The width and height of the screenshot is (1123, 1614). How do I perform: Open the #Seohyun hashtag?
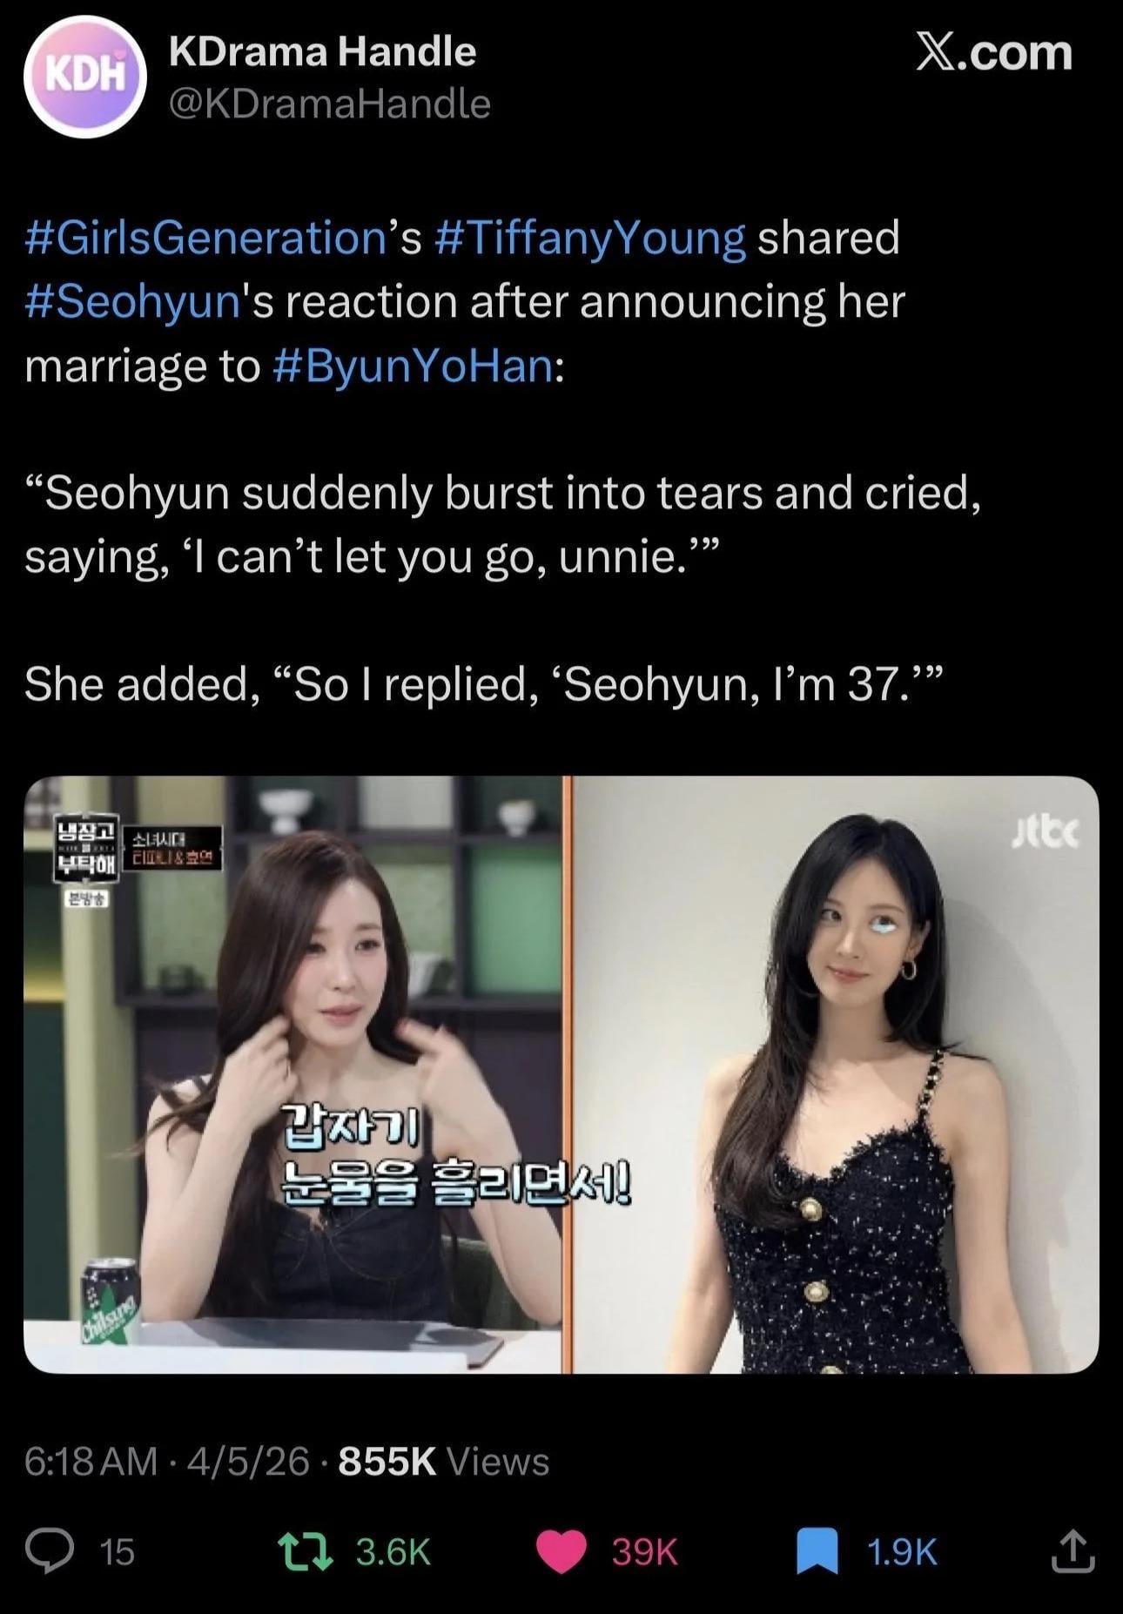click(132, 301)
